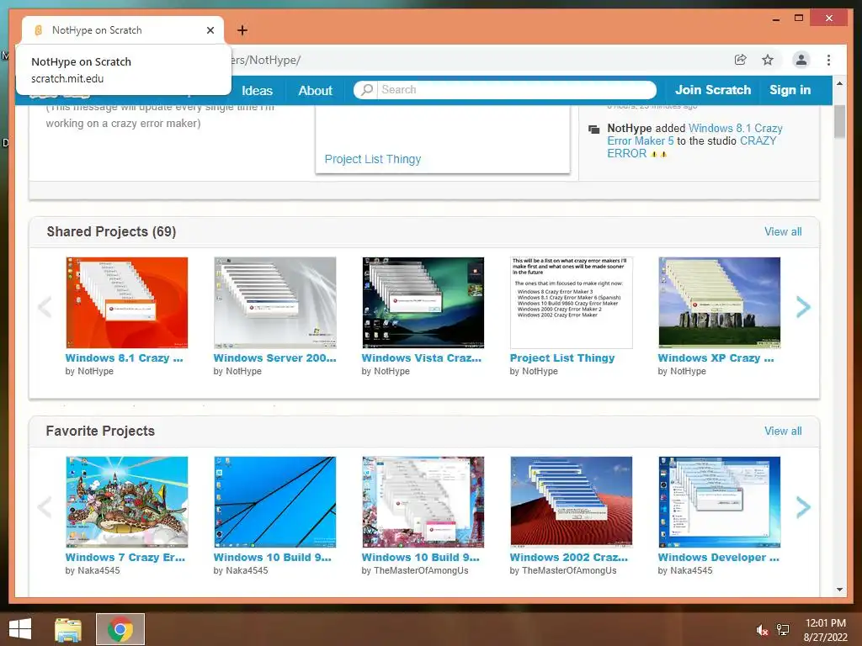Show previous favorite projects with left arrow

click(45, 507)
